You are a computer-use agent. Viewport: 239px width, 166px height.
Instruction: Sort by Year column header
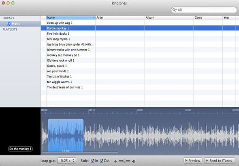[229, 18]
